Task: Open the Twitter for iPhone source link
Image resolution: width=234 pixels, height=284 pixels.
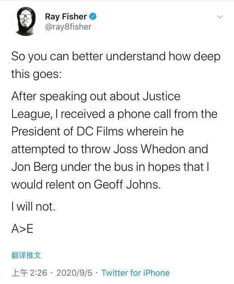Action: (135, 273)
